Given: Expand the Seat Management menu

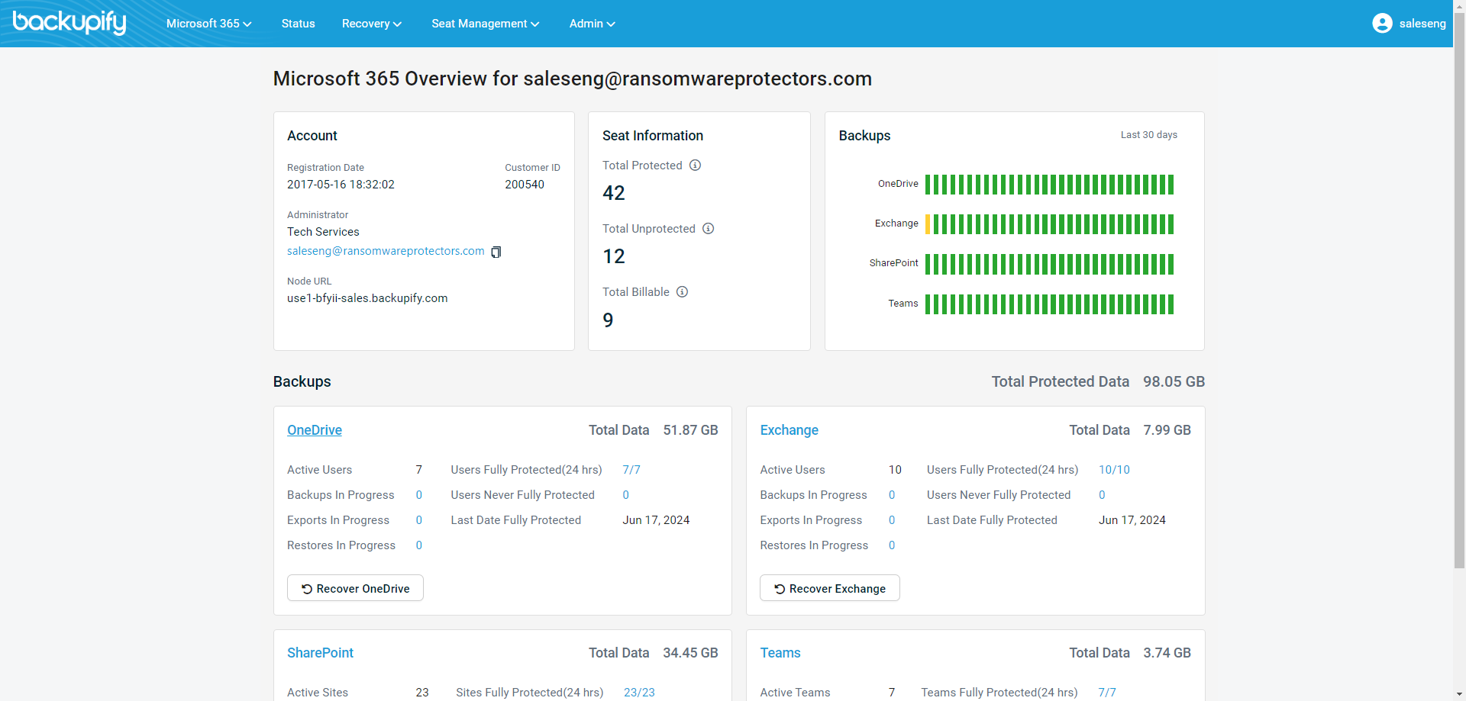Looking at the screenshot, I should pyautogui.click(x=485, y=24).
